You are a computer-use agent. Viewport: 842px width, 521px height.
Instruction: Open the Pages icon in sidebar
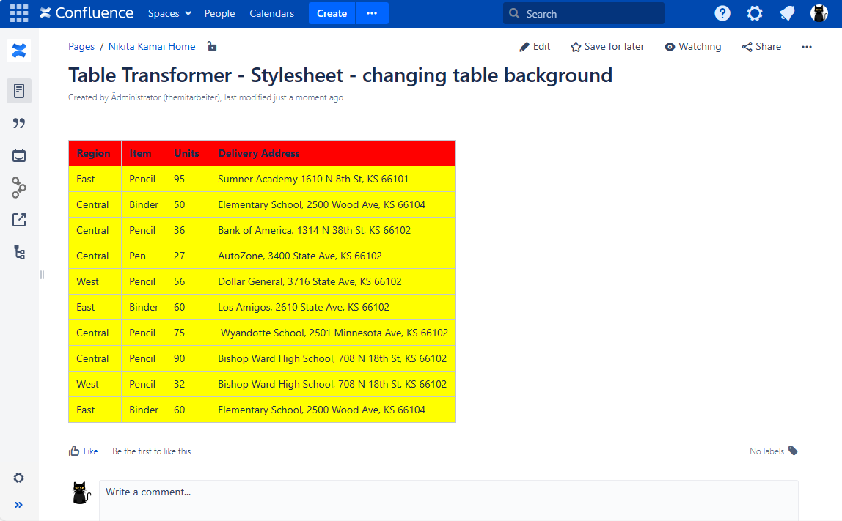tap(19, 91)
